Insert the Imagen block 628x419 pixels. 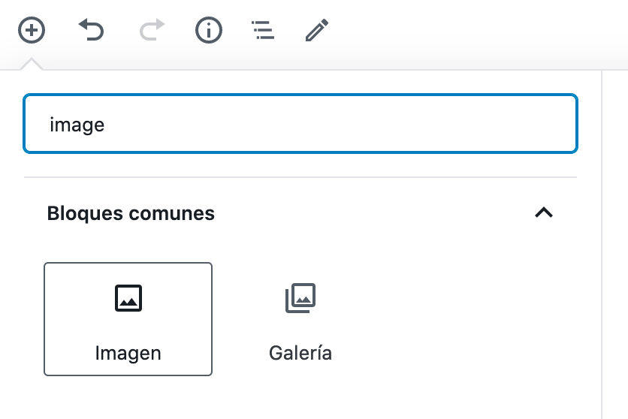coord(128,319)
